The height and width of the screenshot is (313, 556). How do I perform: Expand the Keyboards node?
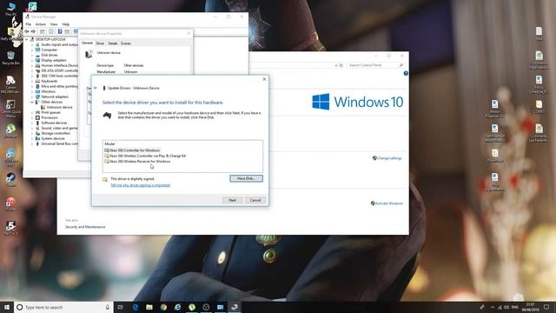tap(32, 81)
